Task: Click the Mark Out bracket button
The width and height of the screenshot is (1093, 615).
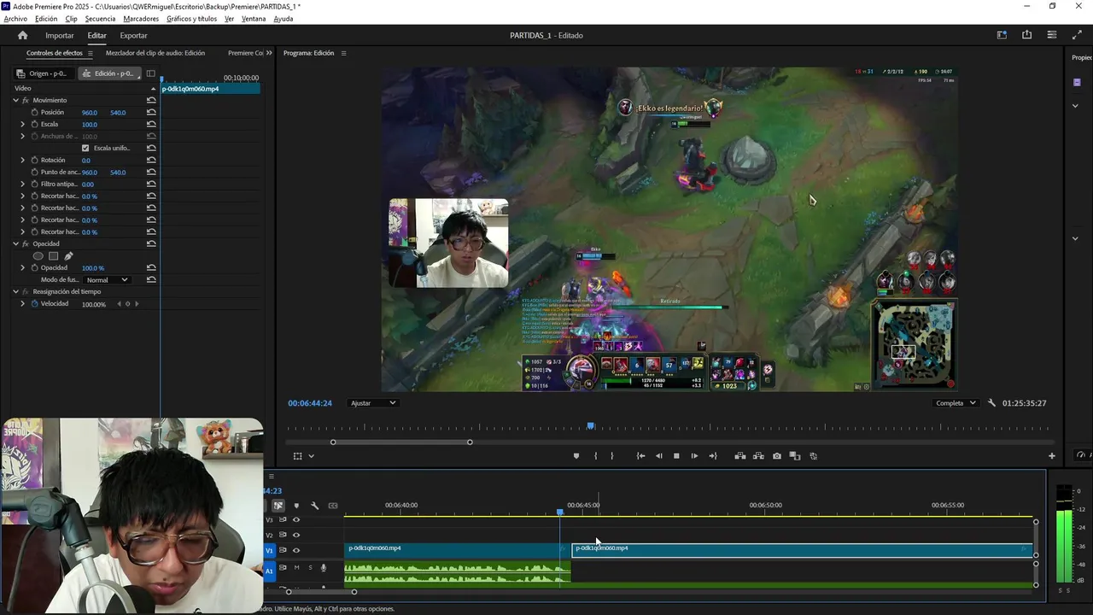Action: click(611, 456)
